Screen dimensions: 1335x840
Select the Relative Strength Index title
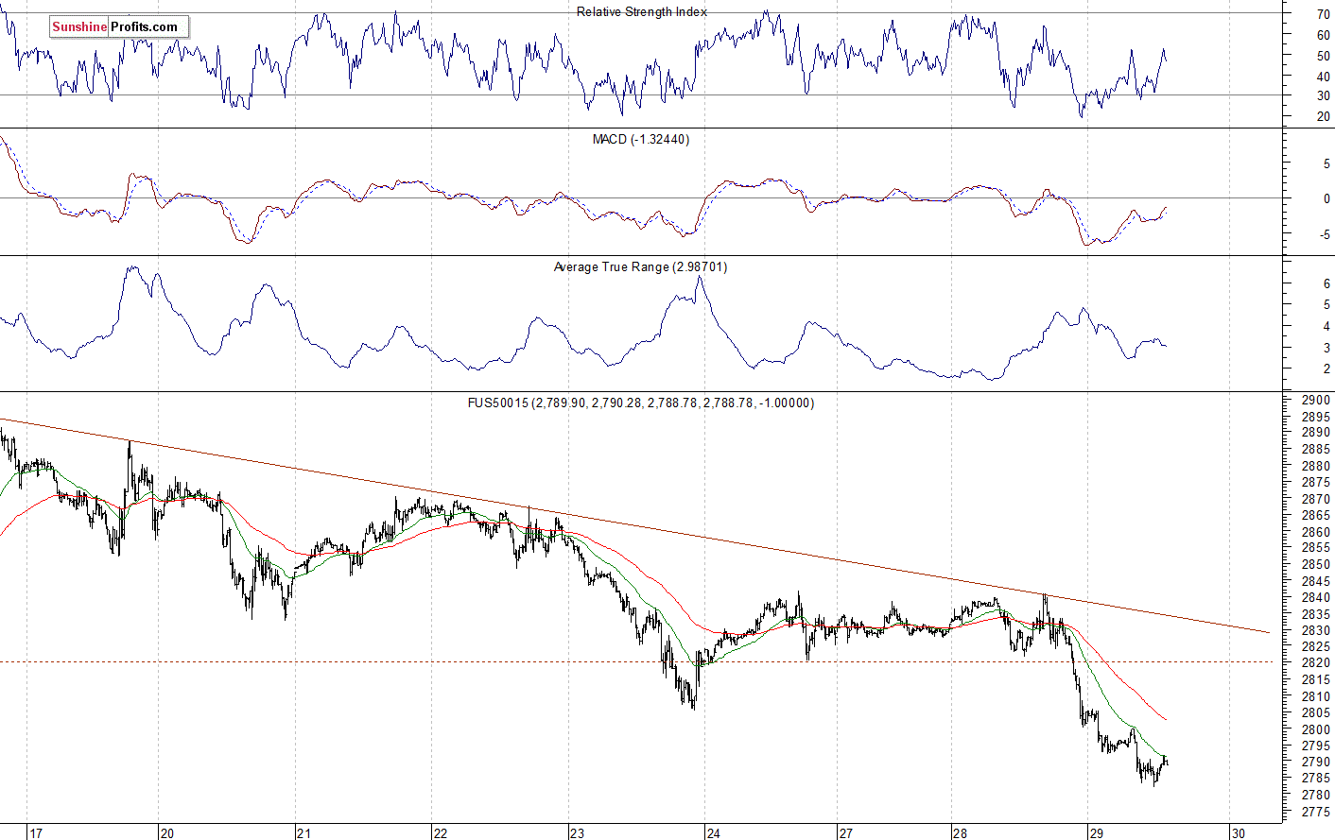[641, 11]
